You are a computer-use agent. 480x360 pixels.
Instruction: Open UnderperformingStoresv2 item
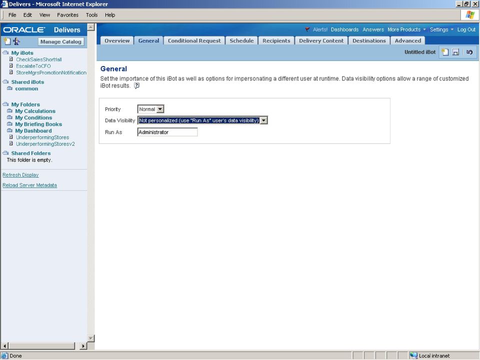coord(45,144)
